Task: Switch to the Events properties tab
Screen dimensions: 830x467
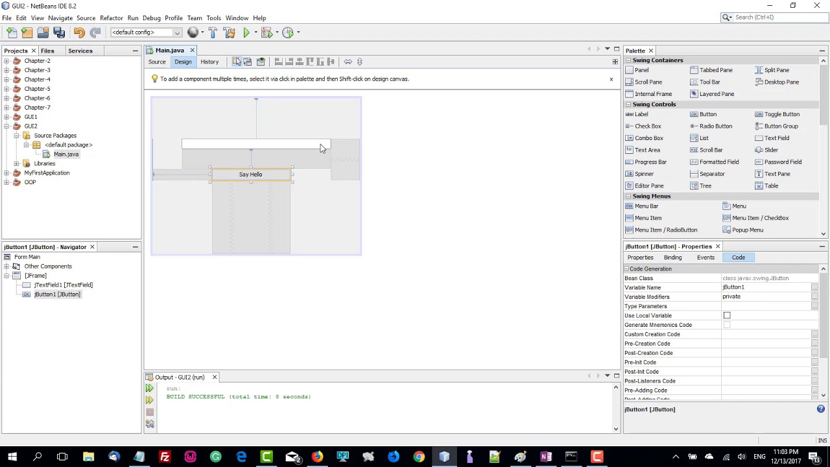Action: click(x=705, y=257)
